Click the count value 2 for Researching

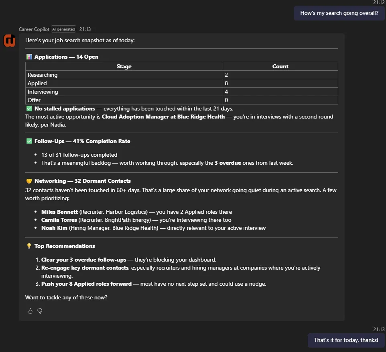(x=226, y=75)
